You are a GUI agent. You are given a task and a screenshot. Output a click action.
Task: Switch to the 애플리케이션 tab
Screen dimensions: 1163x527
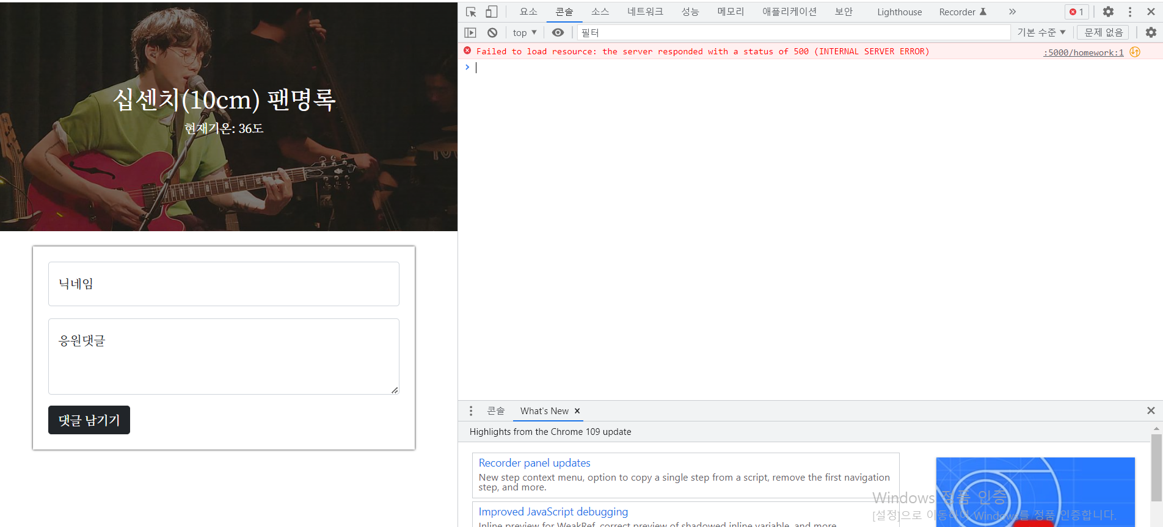coord(789,12)
